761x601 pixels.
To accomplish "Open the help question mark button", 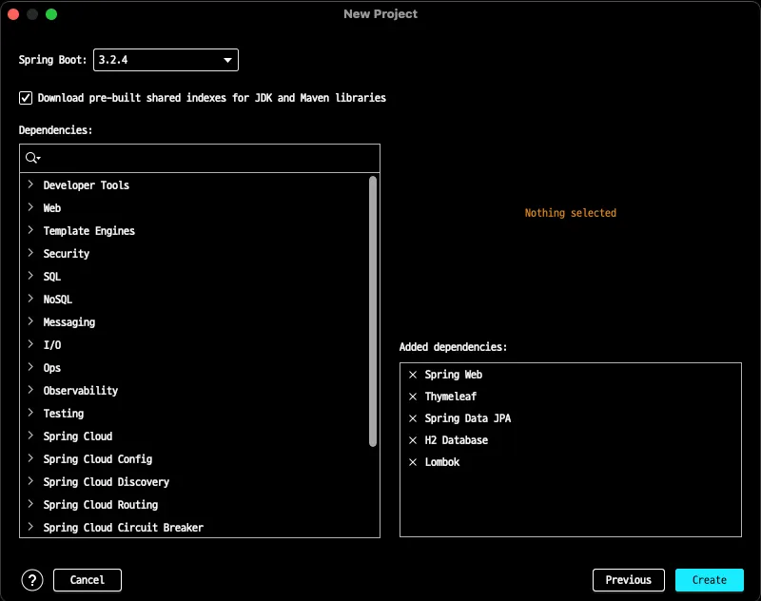I will (x=32, y=580).
